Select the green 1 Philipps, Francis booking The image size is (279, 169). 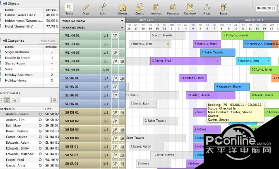243,35
